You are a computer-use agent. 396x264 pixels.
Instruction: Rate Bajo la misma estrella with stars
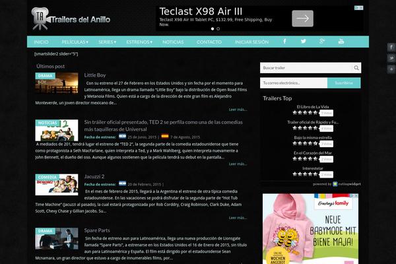[x=305, y=143]
